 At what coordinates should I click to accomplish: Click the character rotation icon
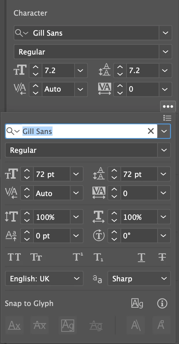(99, 236)
